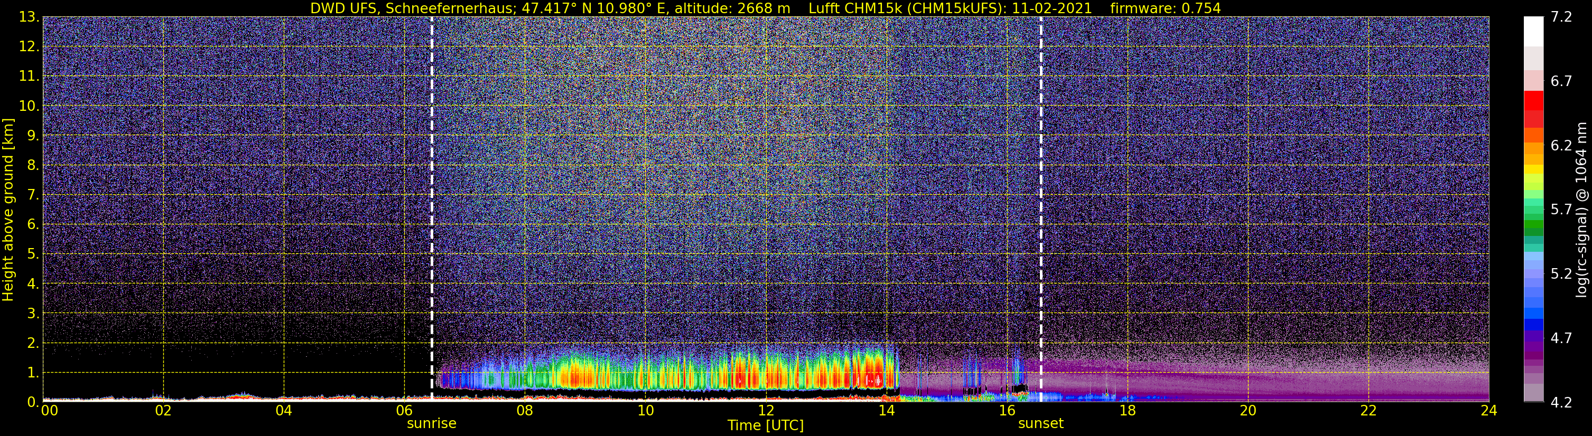Image resolution: width=1592 pixels, height=436 pixels.
Task: Click the sunrise label below the time axis
Action: [x=431, y=424]
